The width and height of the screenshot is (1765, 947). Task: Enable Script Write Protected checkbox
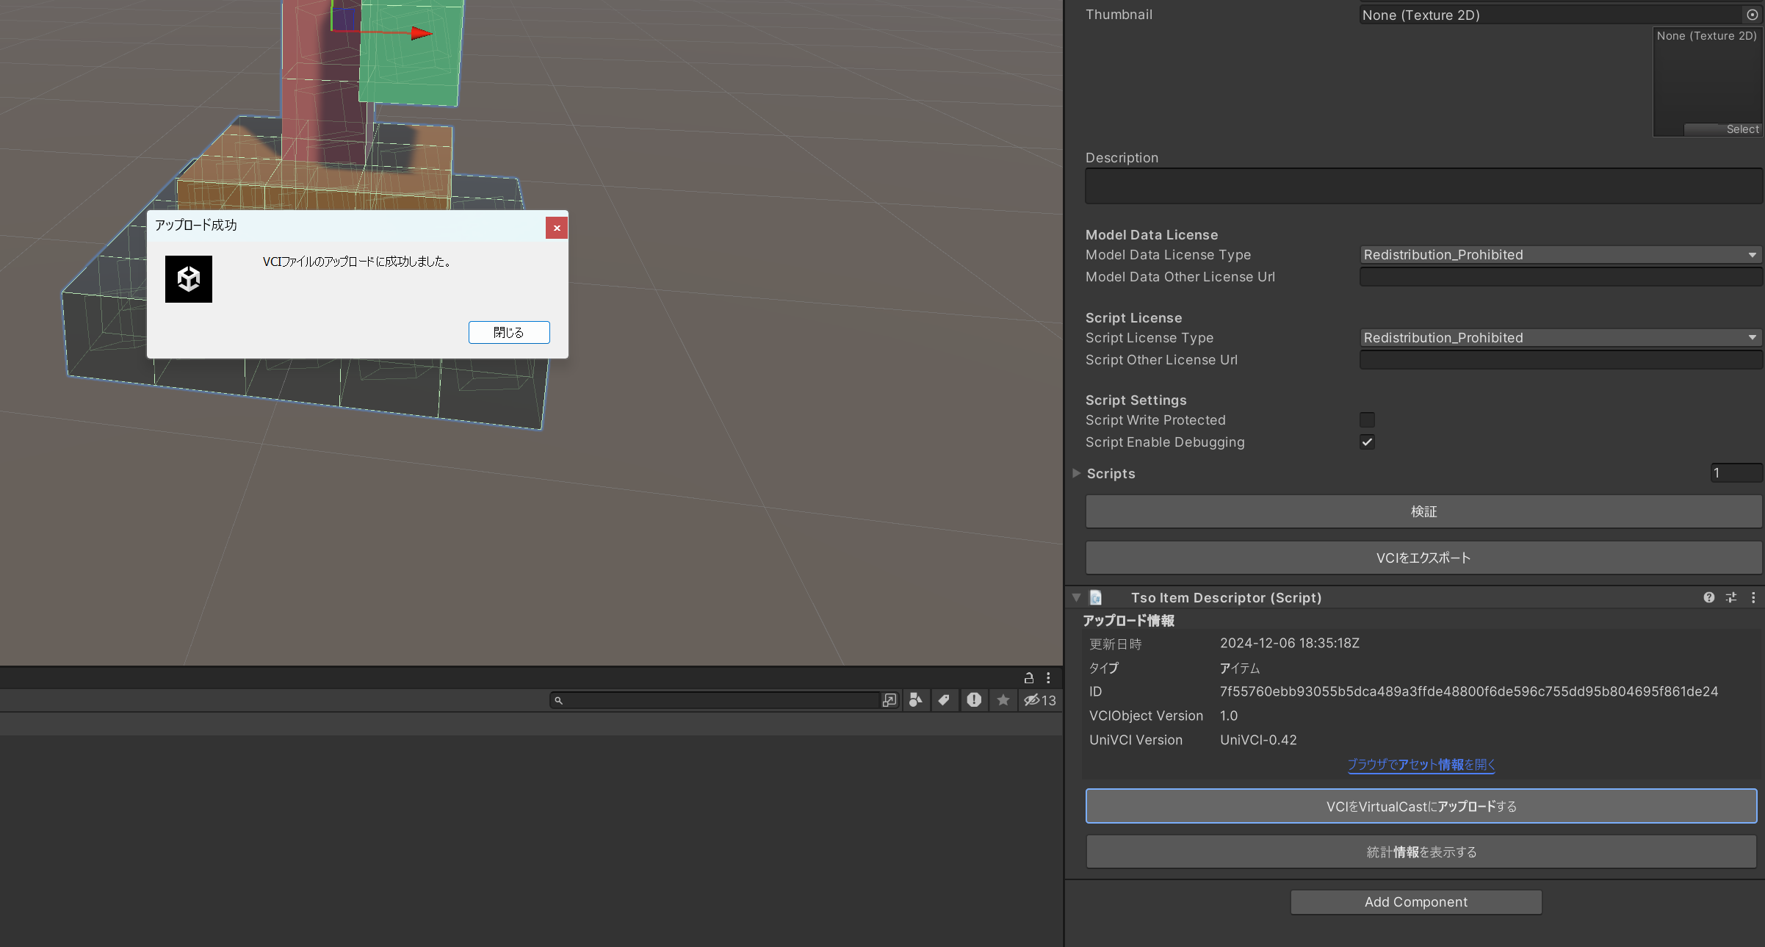tap(1367, 420)
